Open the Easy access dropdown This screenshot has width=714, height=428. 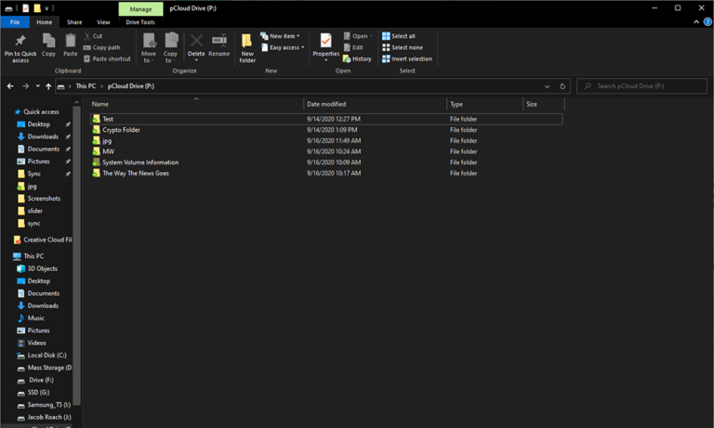coord(283,47)
